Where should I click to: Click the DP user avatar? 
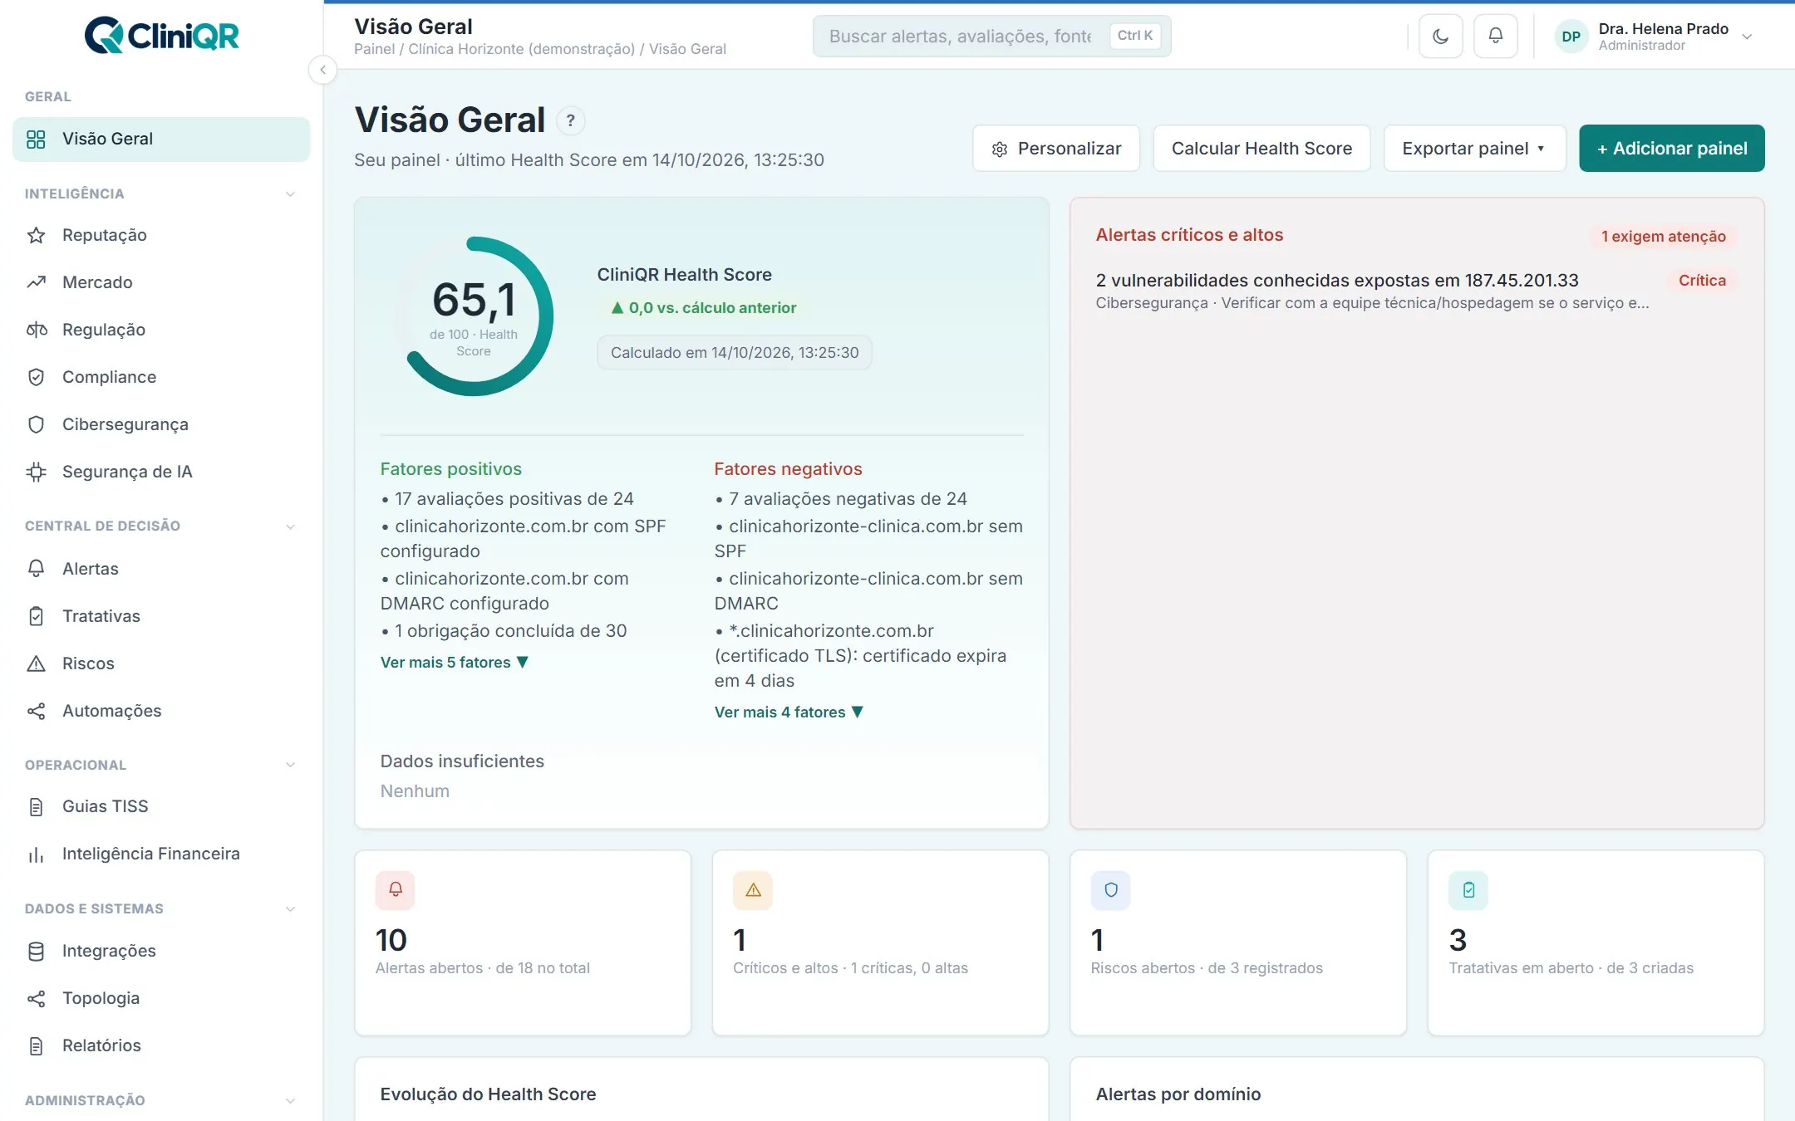[1571, 37]
